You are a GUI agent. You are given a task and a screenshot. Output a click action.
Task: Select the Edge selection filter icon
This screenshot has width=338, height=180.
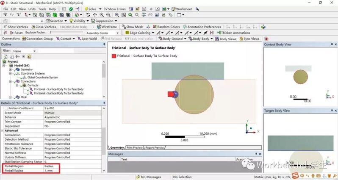click(x=42, y=15)
